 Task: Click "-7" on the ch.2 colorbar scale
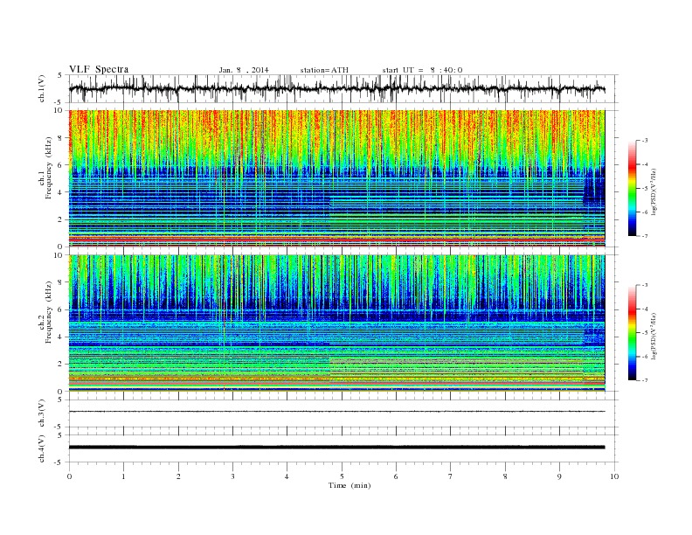tap(645, 380)
